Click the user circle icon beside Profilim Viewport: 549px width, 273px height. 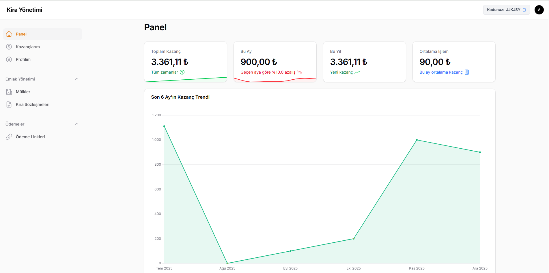pos(9,59)
